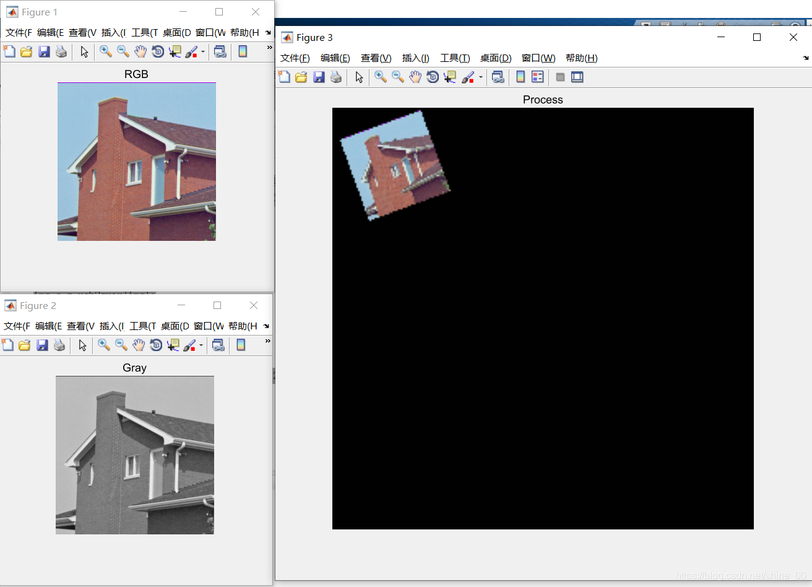
Task: Insert Colorbar icon in Figure 2 toolbar
Action: 241,345
